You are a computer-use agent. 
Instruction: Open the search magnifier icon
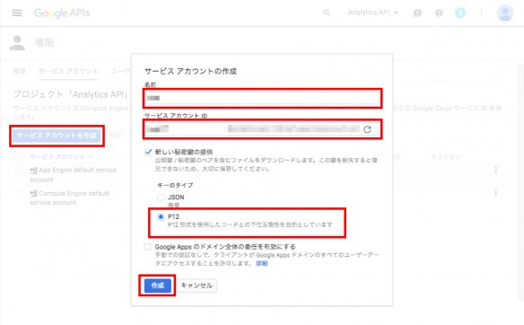pyautogui.click(x=327, y=13)
